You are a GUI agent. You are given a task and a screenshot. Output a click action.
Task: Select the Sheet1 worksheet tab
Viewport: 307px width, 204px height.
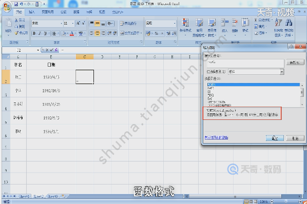[x=24, y=196]
